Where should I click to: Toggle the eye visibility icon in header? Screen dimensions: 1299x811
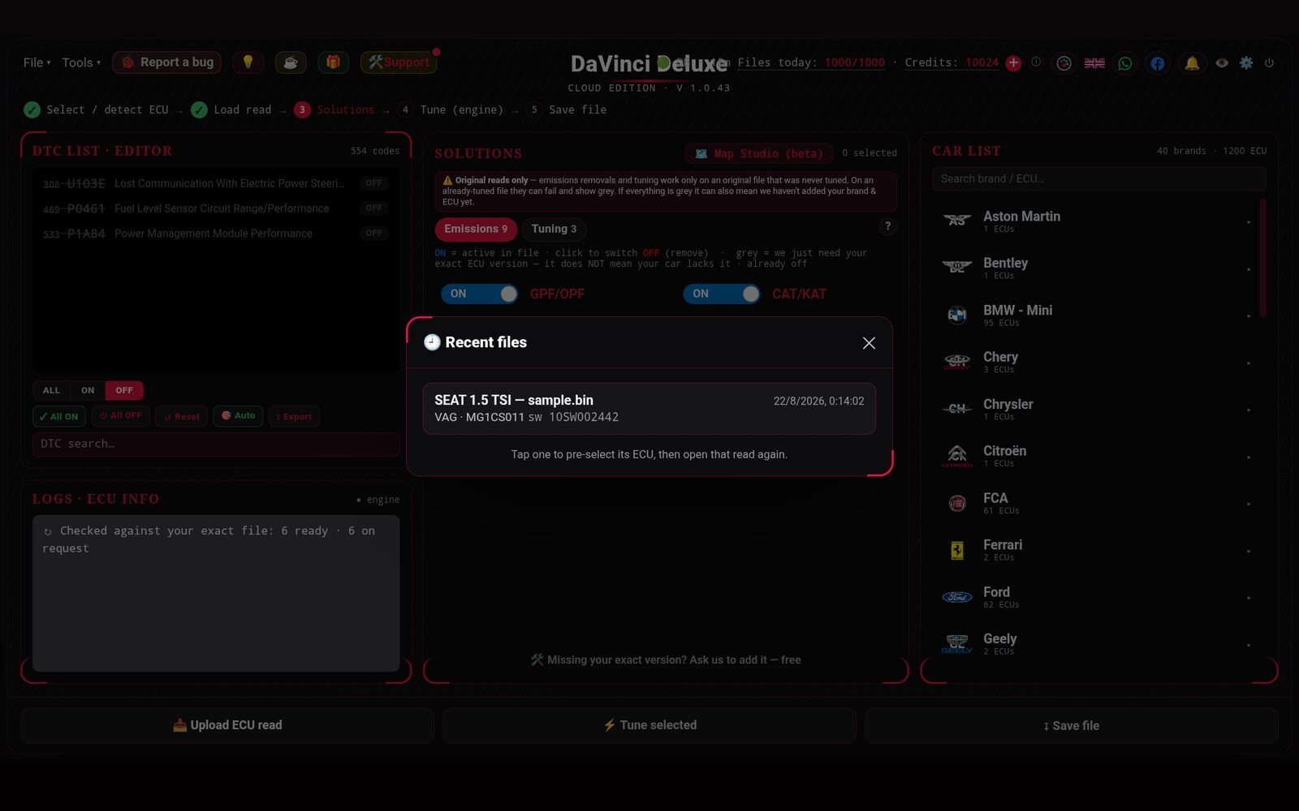(1222, 62)
